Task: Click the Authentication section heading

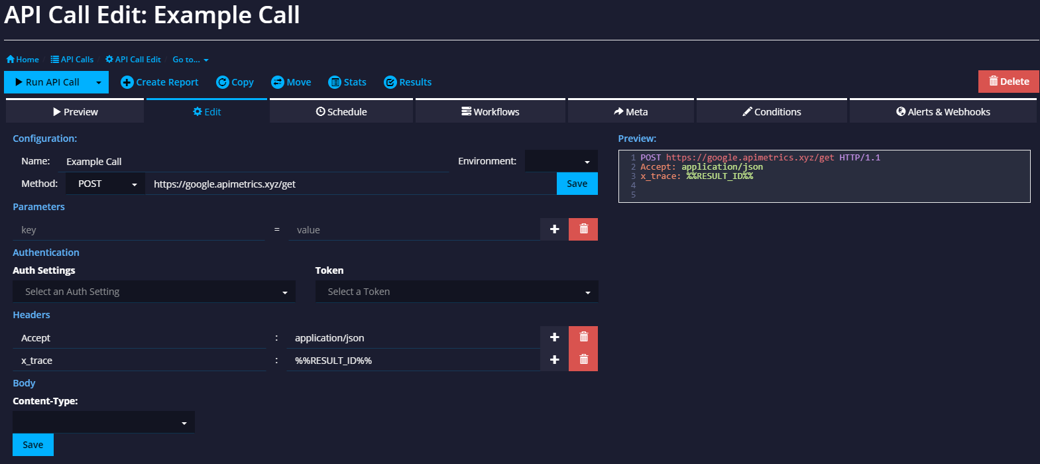Action: pyautogui.click(x=46, y=253)
